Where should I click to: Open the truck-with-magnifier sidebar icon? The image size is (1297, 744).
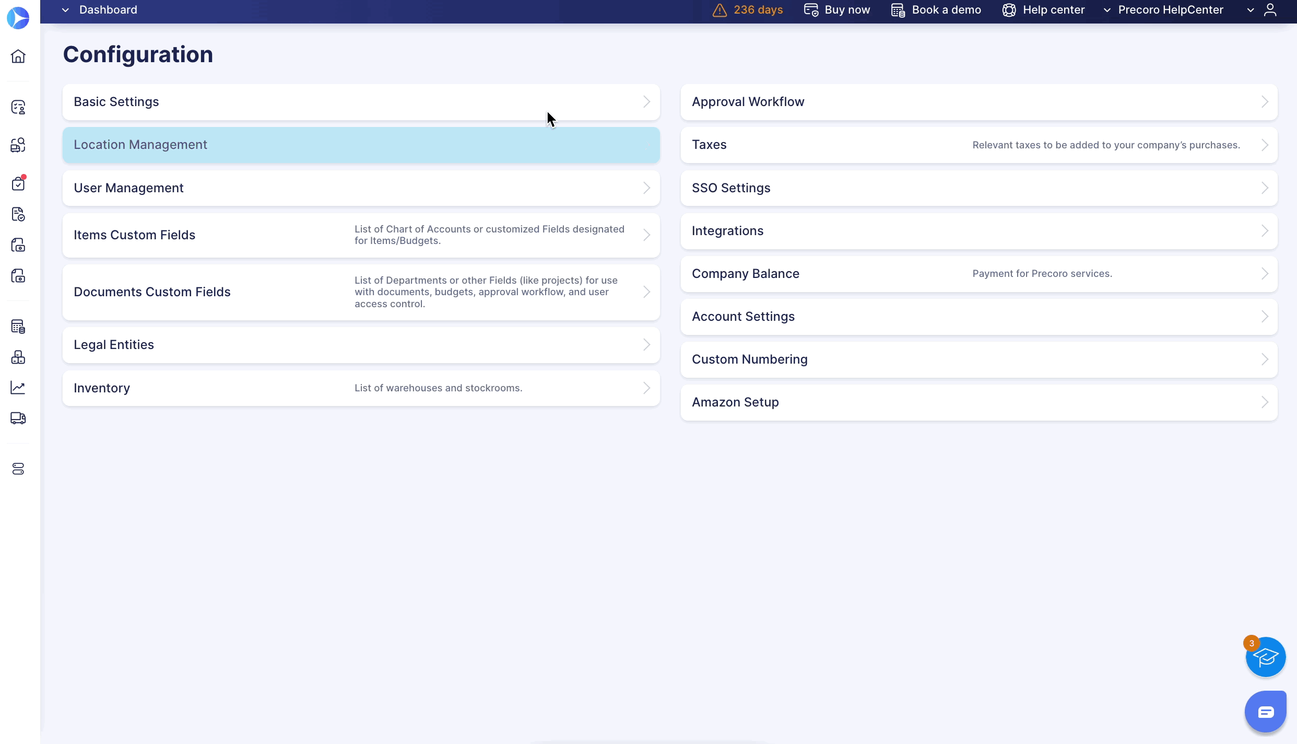[x=18, y=145]
